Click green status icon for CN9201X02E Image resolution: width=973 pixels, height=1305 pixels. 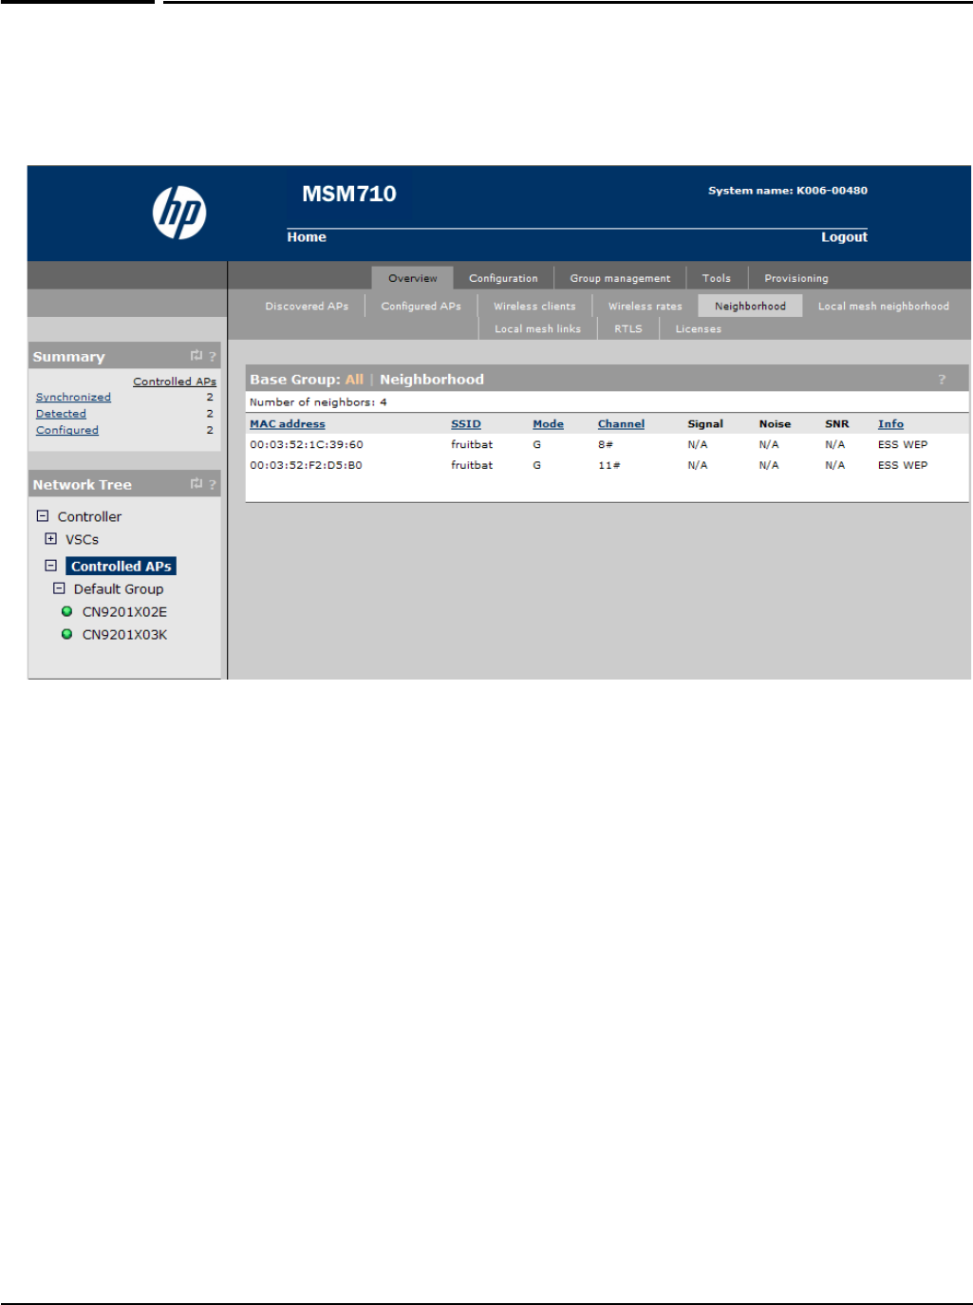point(66,611)
